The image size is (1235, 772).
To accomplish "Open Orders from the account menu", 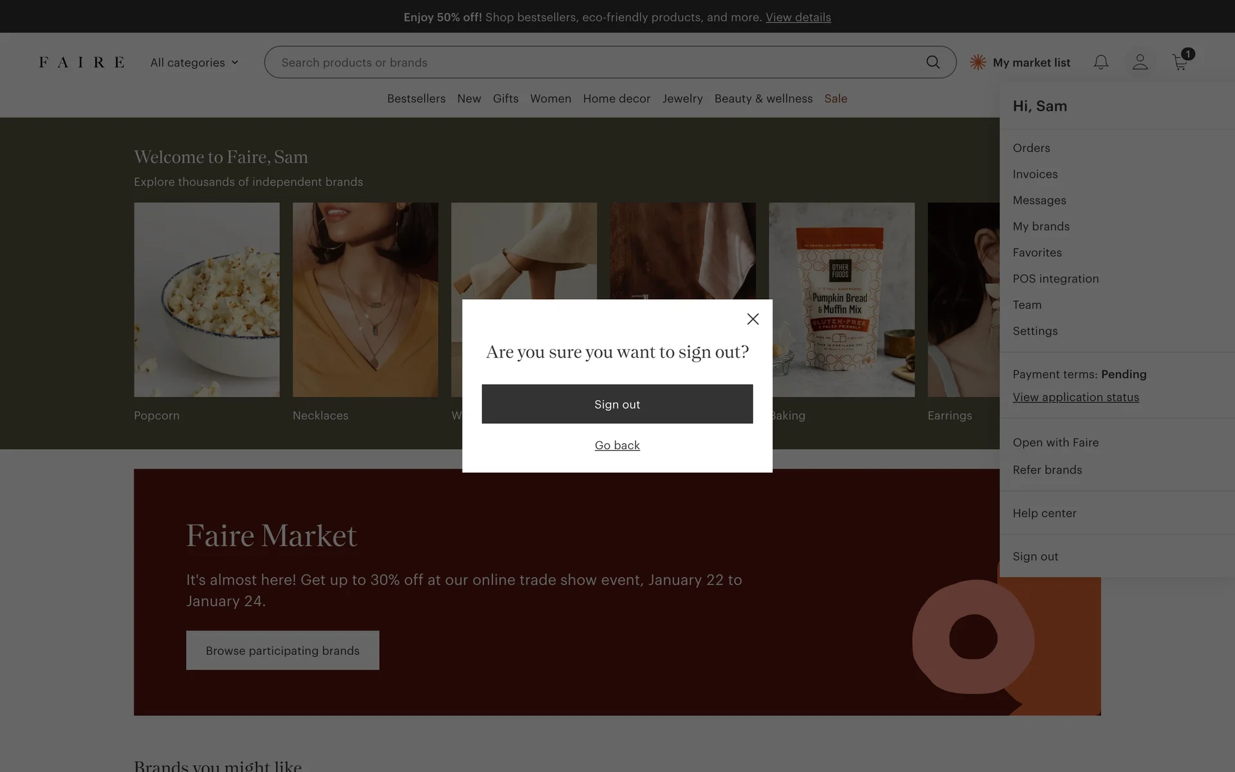I will 1031,148.
